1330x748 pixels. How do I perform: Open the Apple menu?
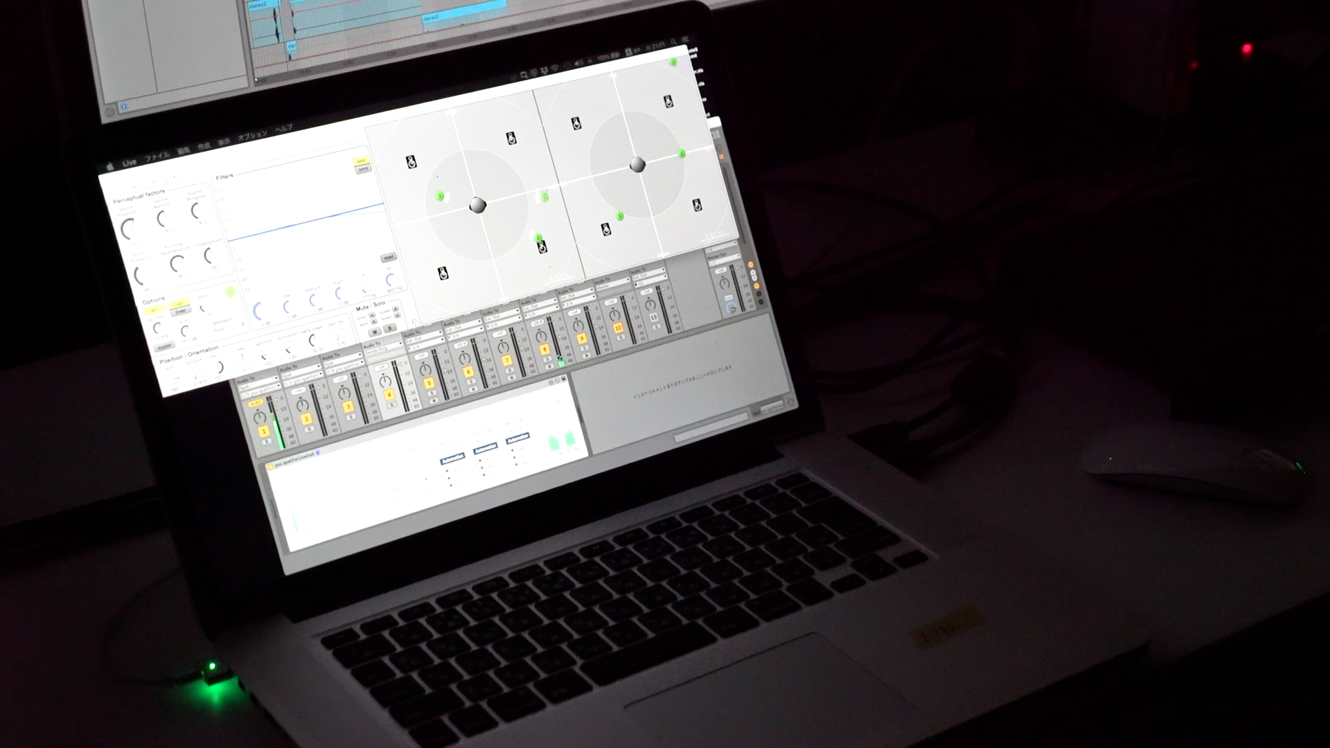(109, 167)
